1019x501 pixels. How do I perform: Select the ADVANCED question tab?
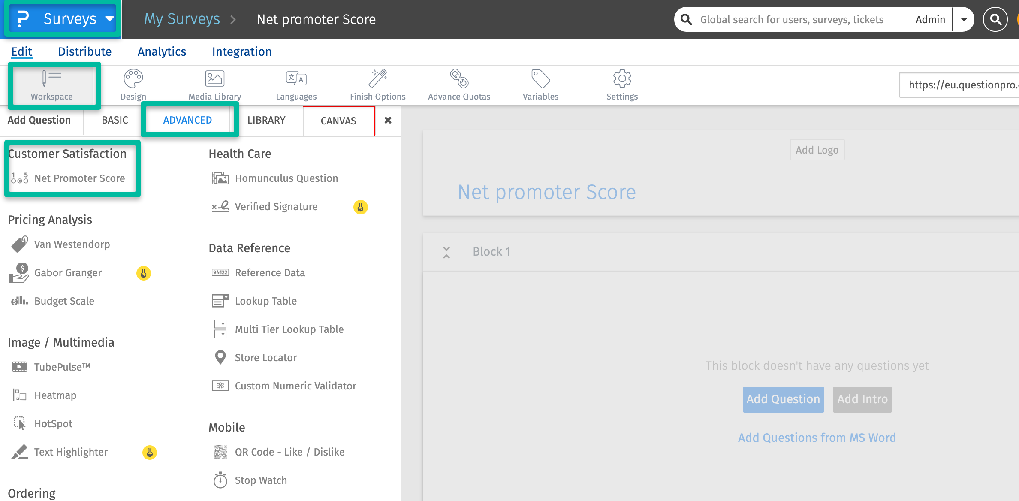click(188, 120)
